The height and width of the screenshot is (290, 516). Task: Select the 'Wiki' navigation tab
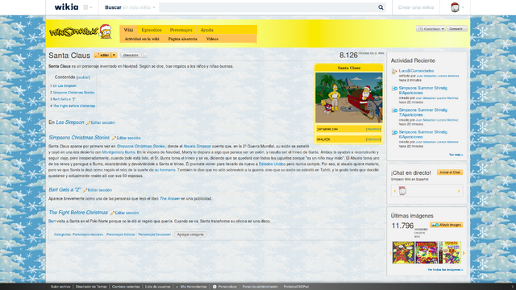[129, 30]
